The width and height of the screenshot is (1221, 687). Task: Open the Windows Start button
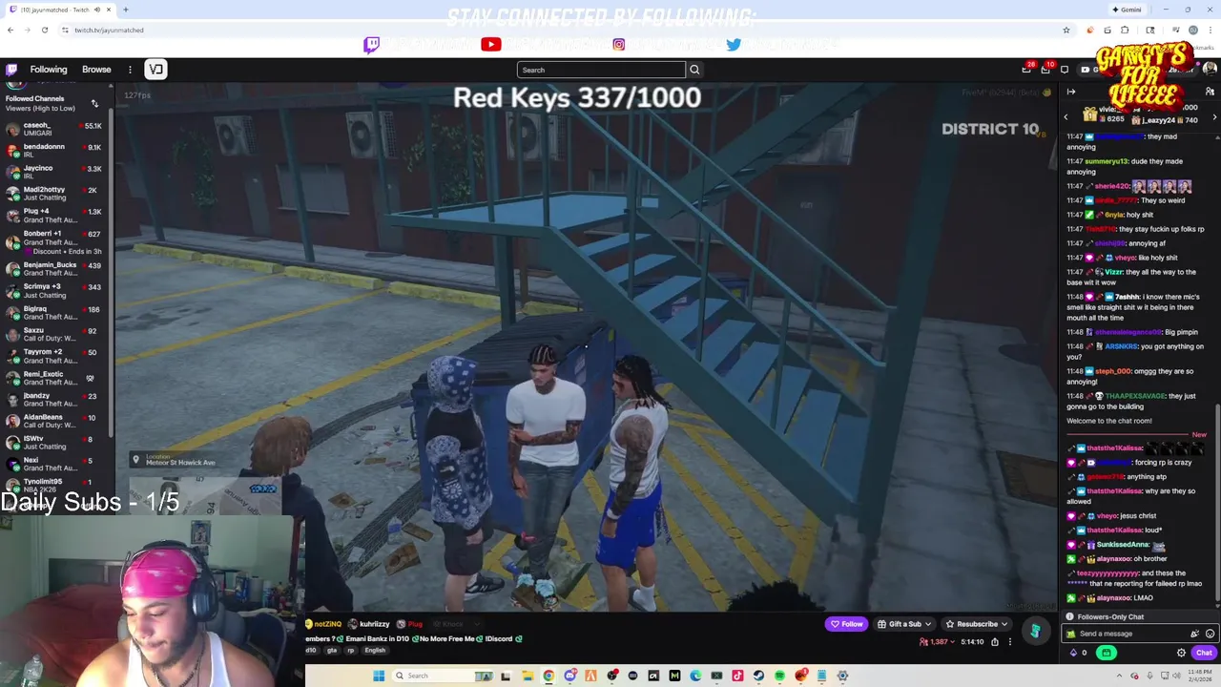tap(379, 676)
